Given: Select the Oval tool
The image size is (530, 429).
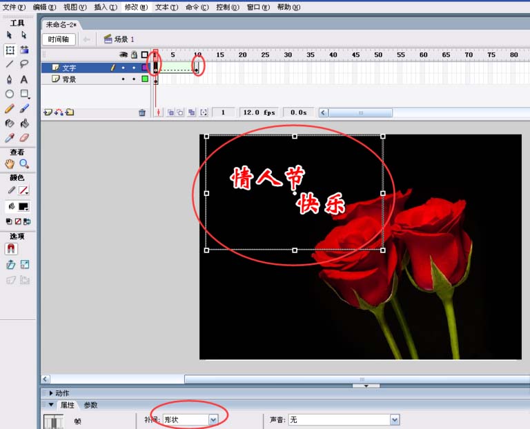Looking at the screenshot, I should pyautogui.click(x=10, y=94).
